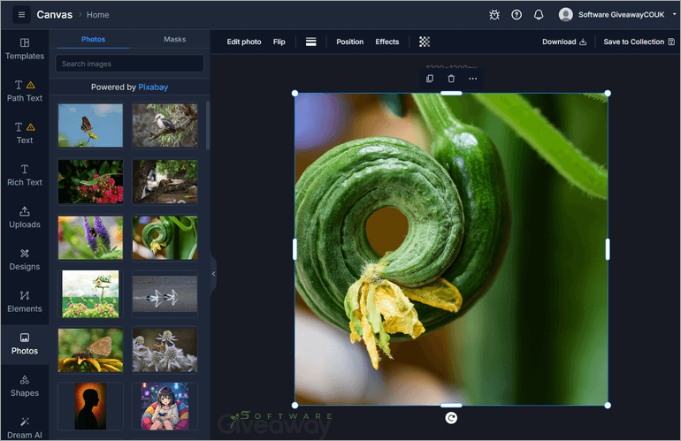Image resolution: width=681 pixels, height=441 pixels.
Task: Click the top-right corner resize handle
Action: (x=608, y=94)
